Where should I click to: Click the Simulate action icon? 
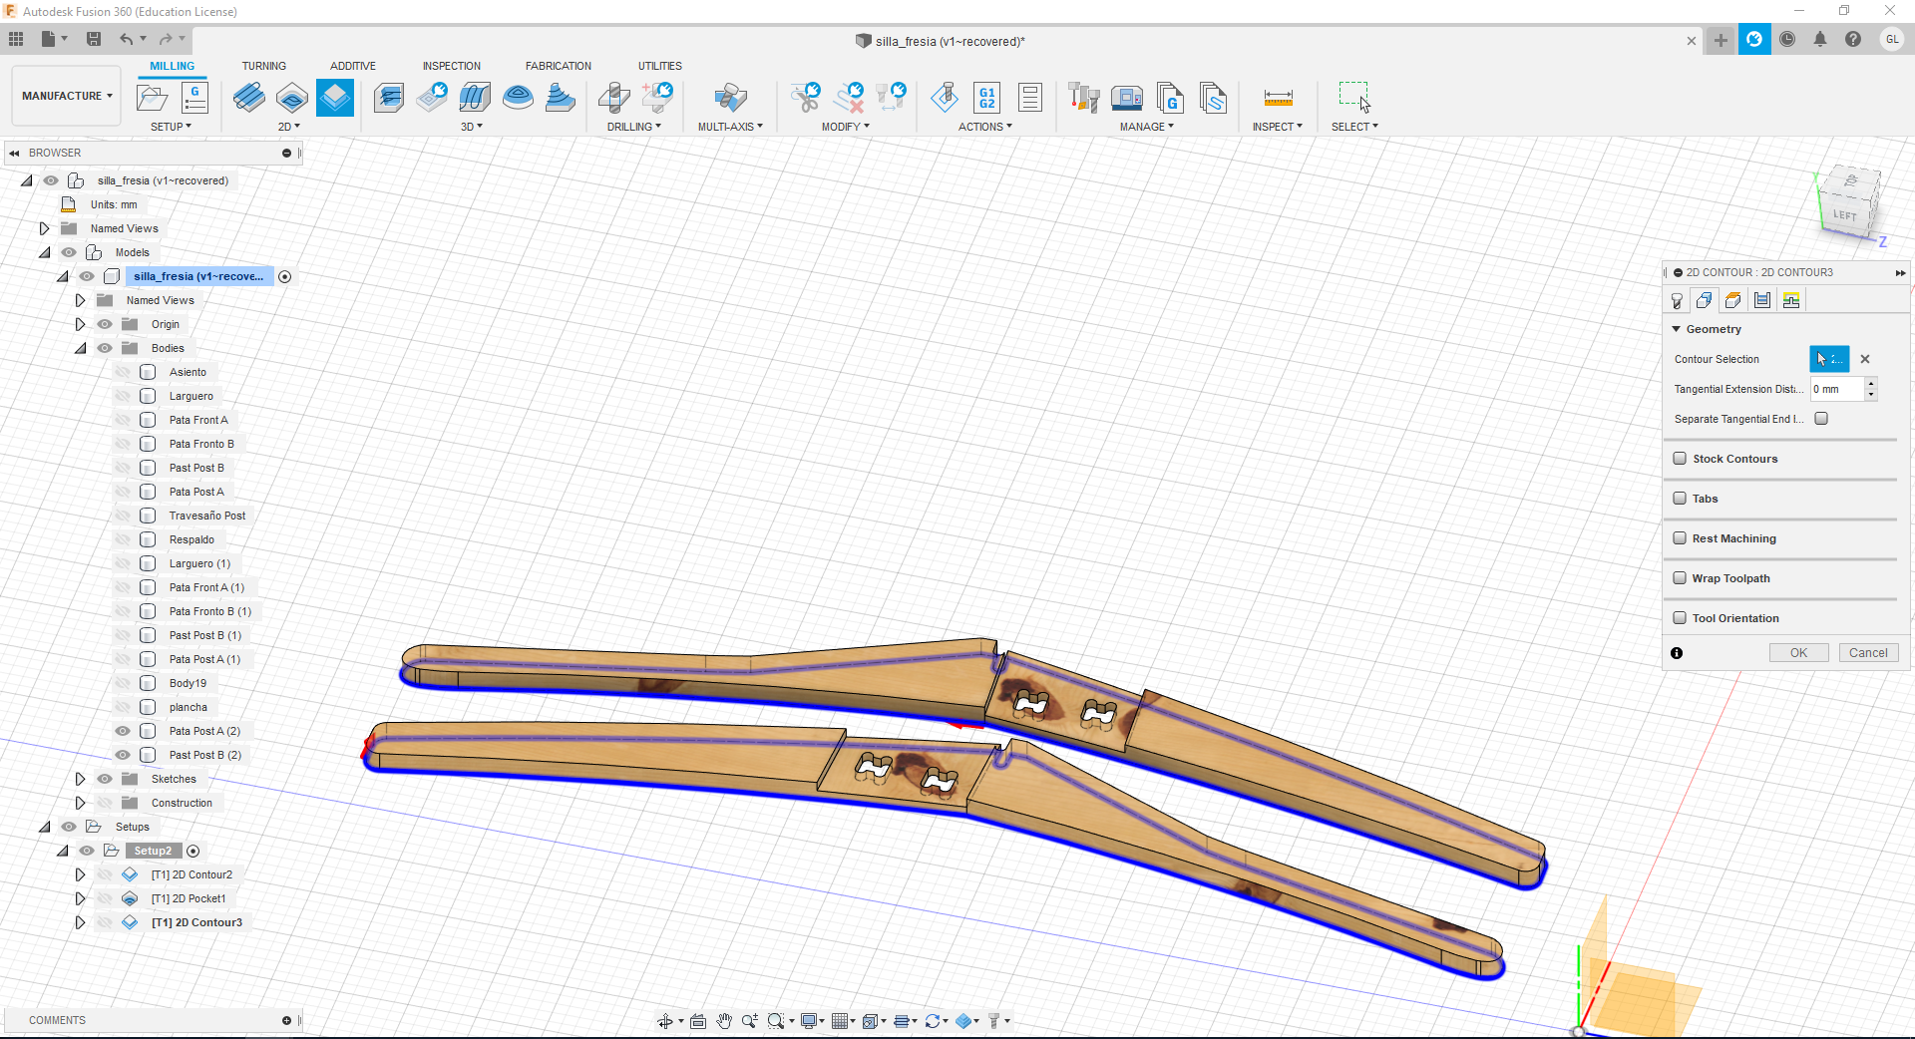[945, 98]
